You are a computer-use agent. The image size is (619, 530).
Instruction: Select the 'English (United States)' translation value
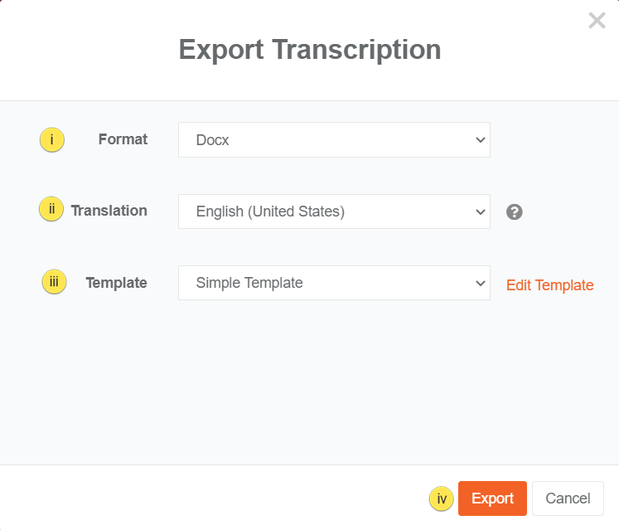click(x=270, y=212)
